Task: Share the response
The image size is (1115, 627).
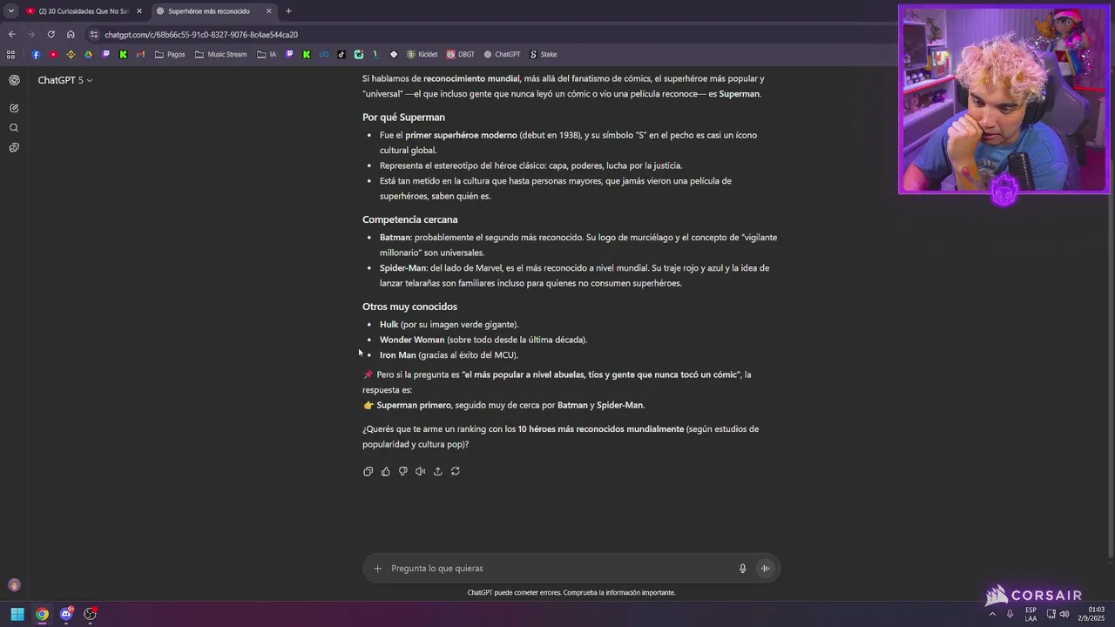Action: pos(438,471)
